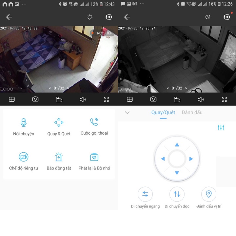Start a Cuộc gọi thoại voice call

(94, 122)
